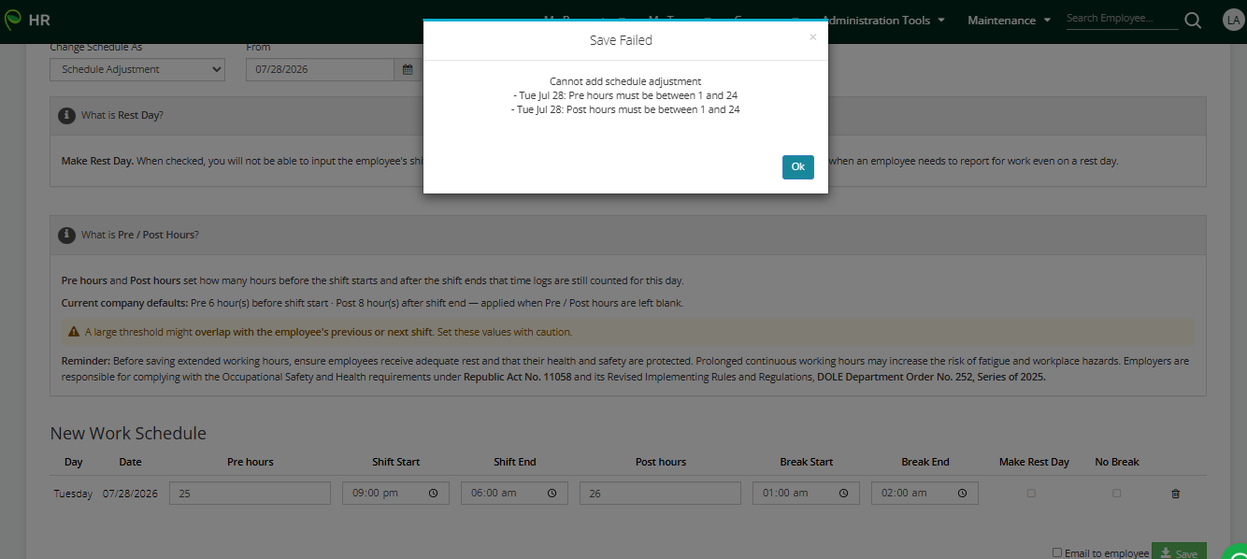The height and width of the screenshot is (559, 1247).
Task: Click the New Work Schedule heading
Action: tap(128, 433)
